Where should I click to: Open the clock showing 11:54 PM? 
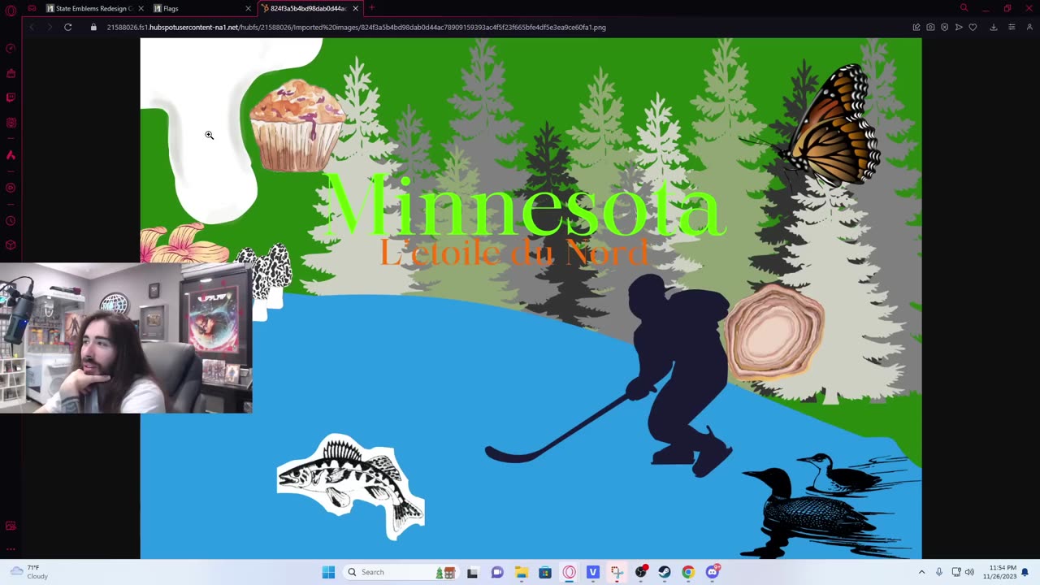click(x=1002, y=572)
